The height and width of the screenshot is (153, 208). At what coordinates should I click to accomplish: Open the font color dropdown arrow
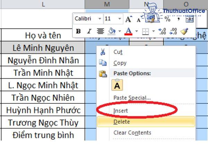coord(137,31)
